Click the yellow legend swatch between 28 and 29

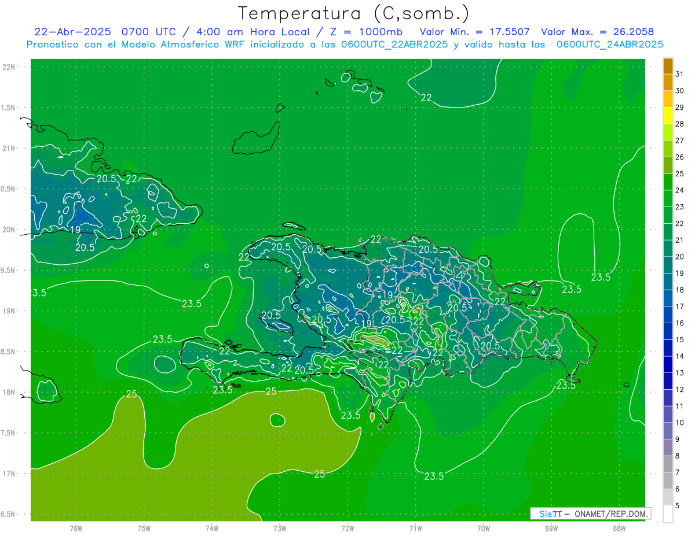(668, 116)
